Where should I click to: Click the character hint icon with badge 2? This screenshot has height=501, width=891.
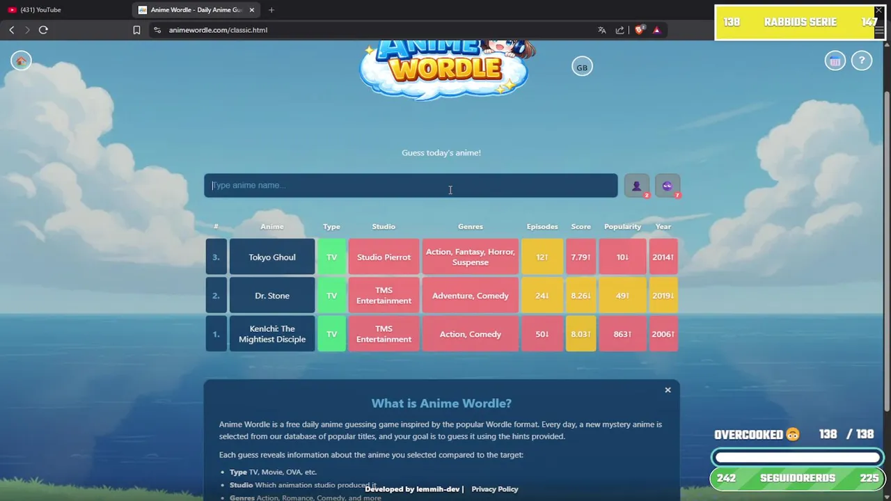point(637,186)
